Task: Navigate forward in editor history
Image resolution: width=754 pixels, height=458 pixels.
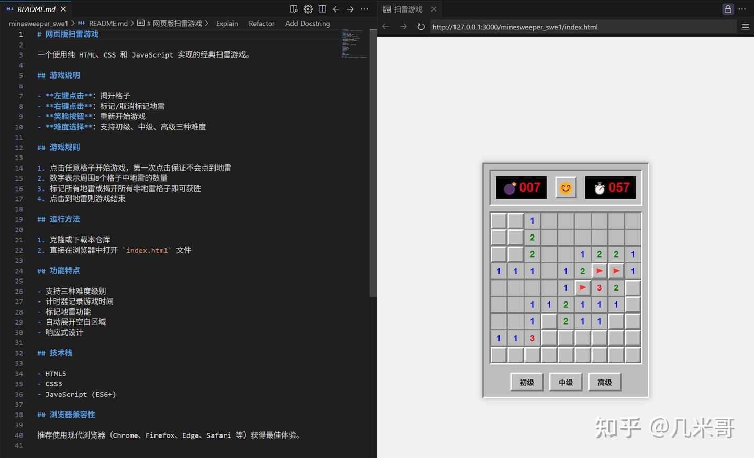Action: point(350,9)
